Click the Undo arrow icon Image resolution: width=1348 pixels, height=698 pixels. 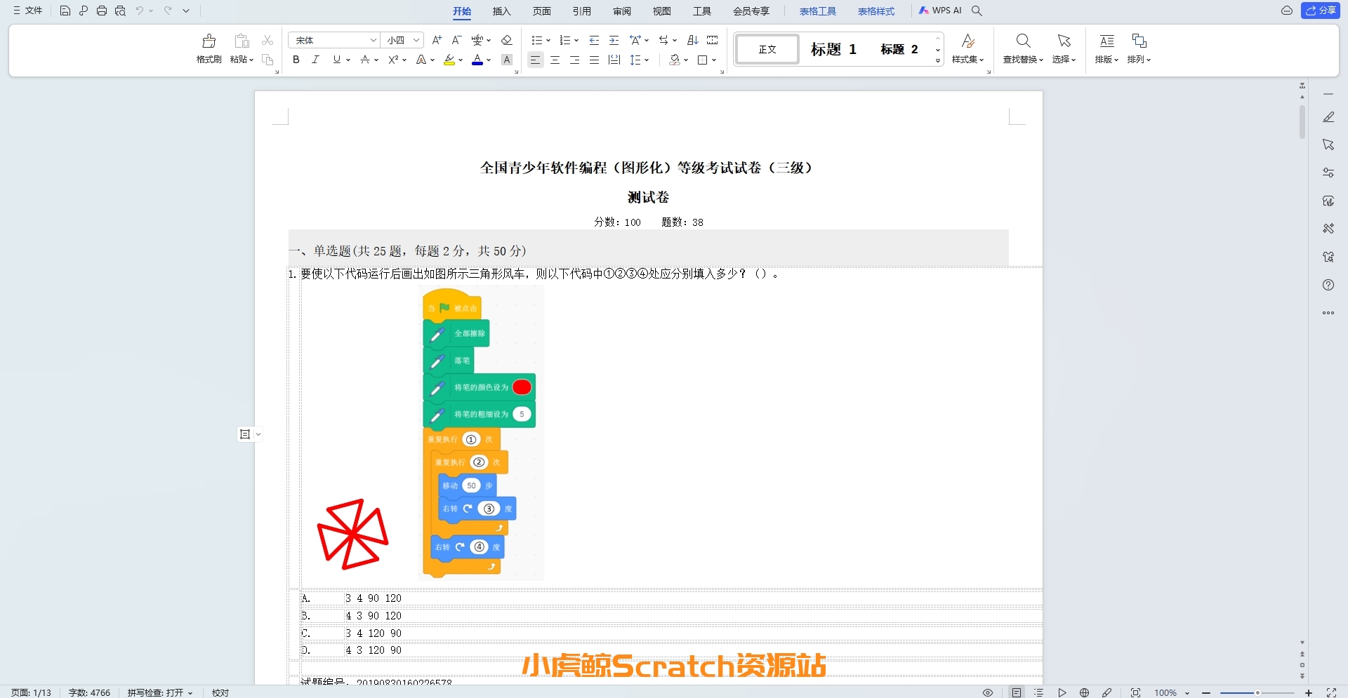(140, 11)
